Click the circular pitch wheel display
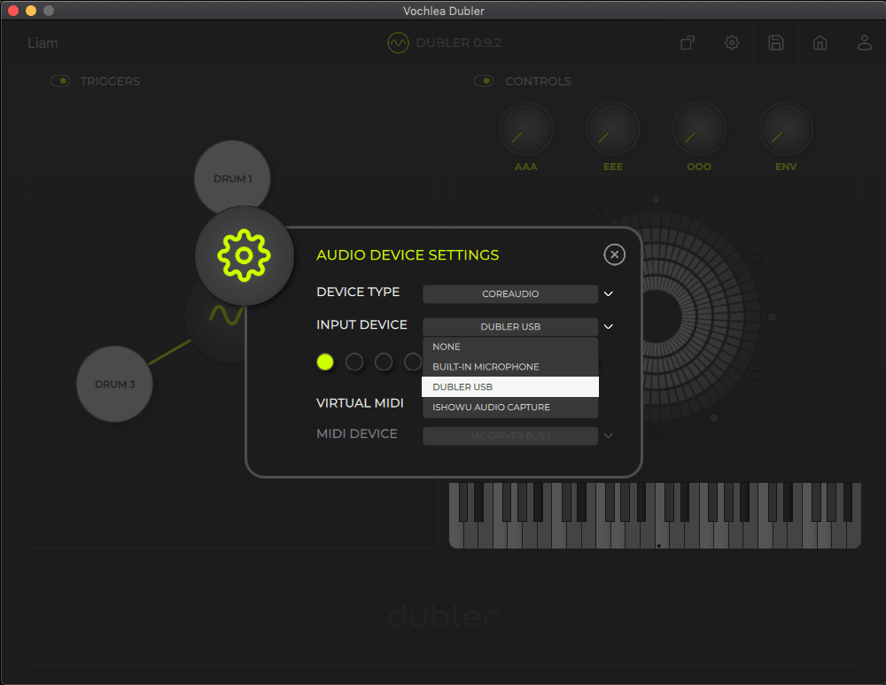 click(701, 316)
